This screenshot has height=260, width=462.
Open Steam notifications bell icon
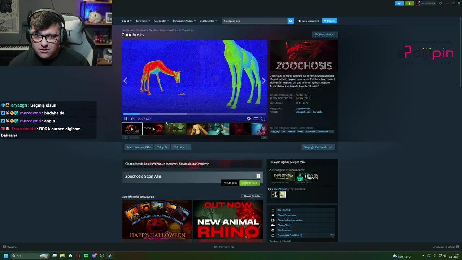(409, 3)
